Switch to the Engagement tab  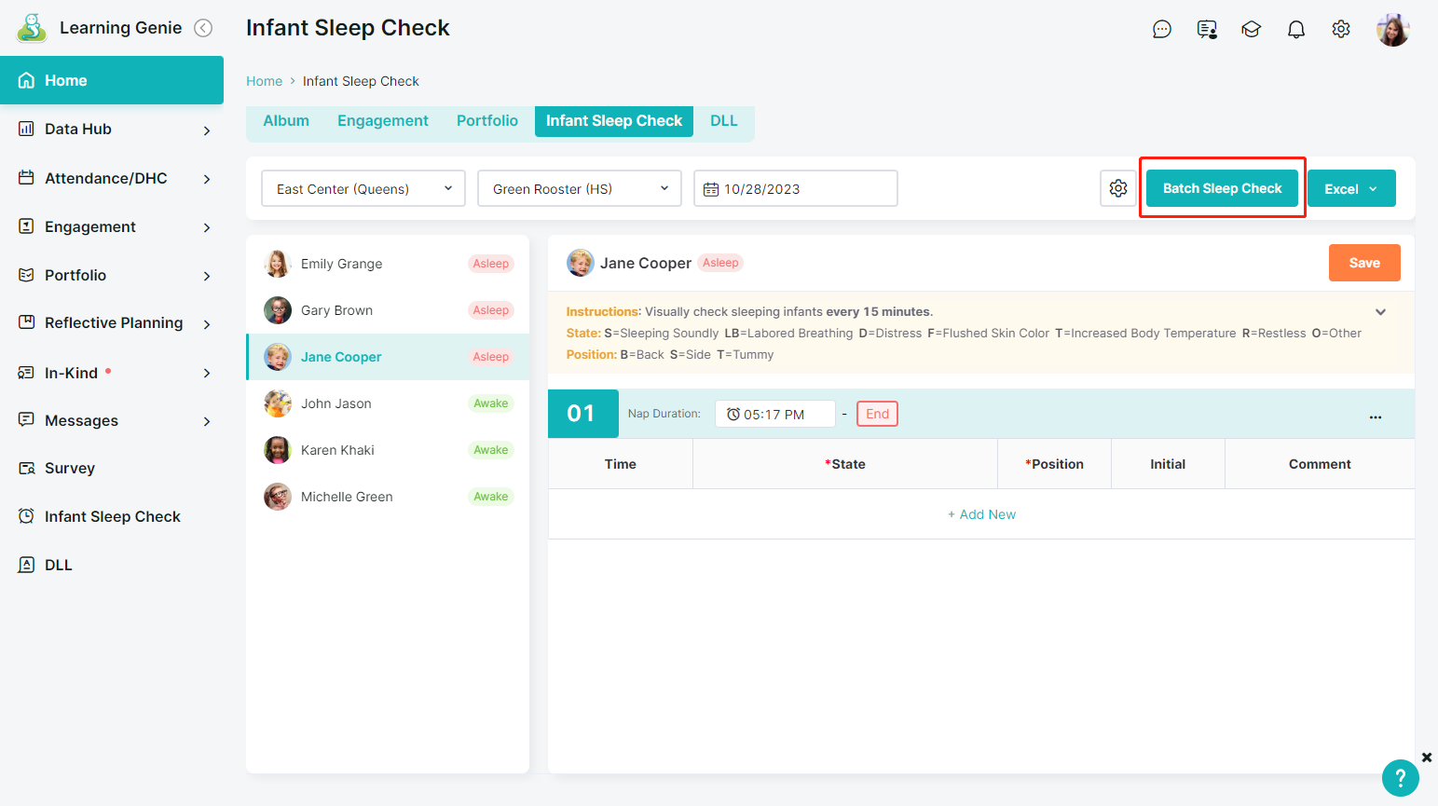tap(382, 121)
